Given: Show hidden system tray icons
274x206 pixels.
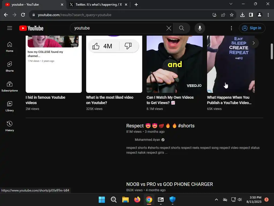Looking at the screenshot, I should click(216, 200).
